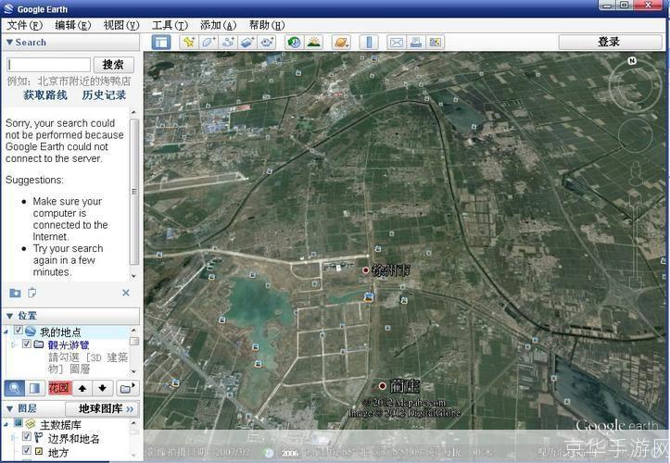Viewport: 670px width, 463px height.
Task: Show the ruler tool
Action: point(368,43)
